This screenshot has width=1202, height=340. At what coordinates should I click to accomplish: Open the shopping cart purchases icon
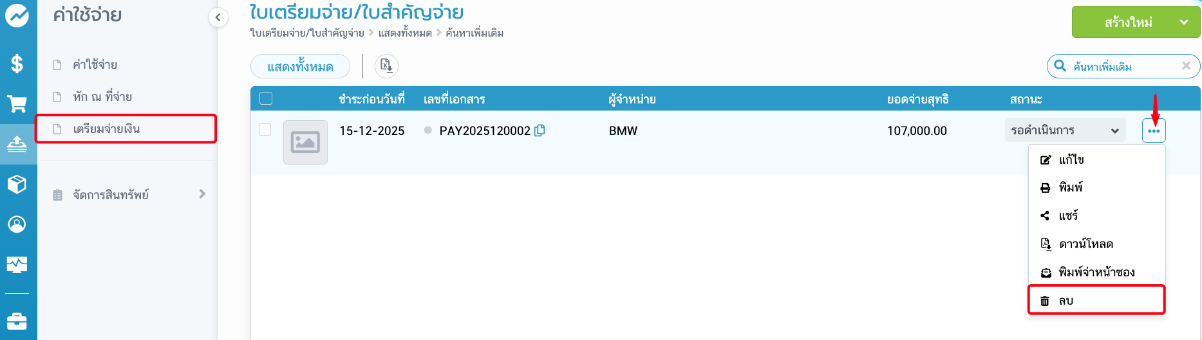point(17,103)
